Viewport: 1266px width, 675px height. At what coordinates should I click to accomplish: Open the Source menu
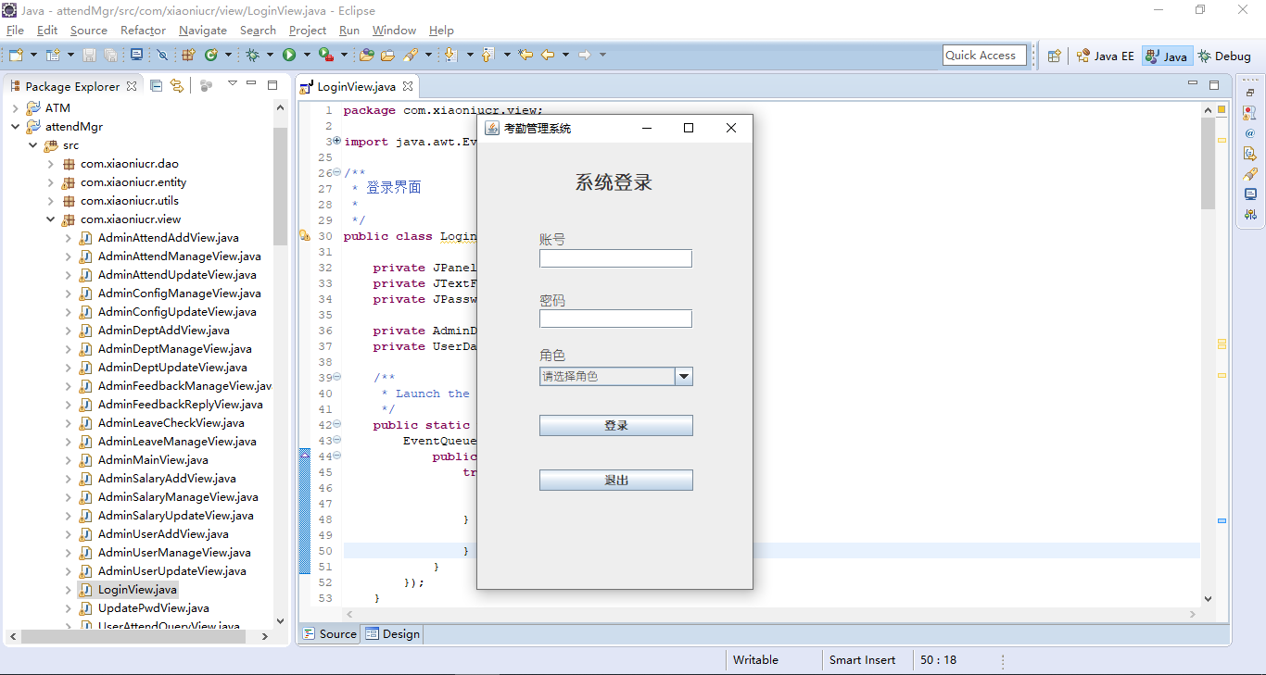click(89, 30)
